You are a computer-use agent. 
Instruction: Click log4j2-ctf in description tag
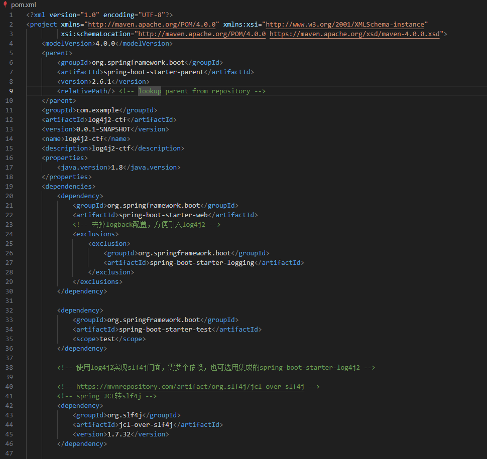pos(111,148)
